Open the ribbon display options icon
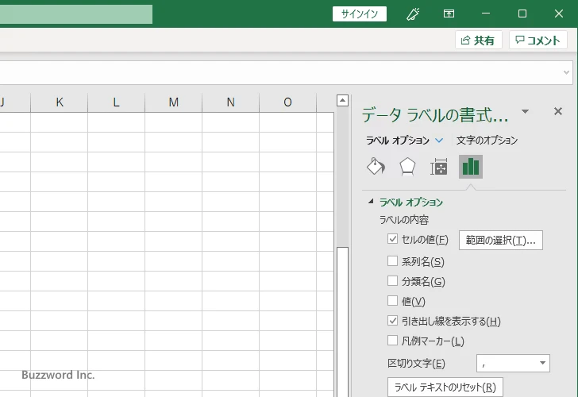Viewport: 578px width, 397px height. pyautogui.click(x=449, y=14)
